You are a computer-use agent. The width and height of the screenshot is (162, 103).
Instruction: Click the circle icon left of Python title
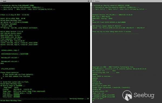[93, 1]
